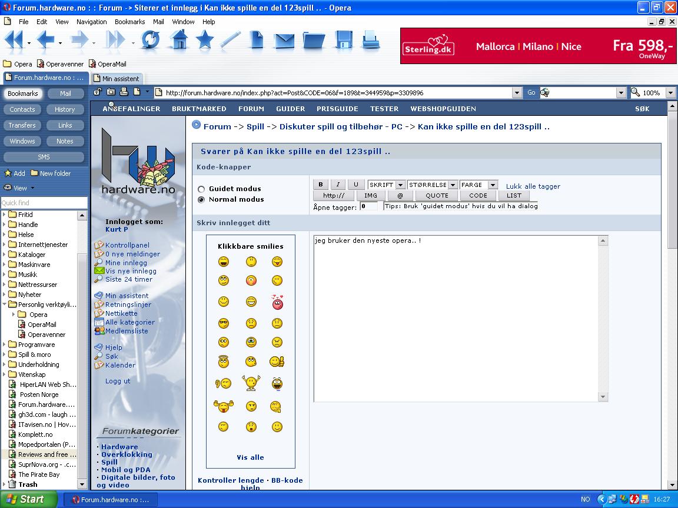This screenshot has width=678, height=508.
Task: Click the Quick find input field
Action: (44, 203)
